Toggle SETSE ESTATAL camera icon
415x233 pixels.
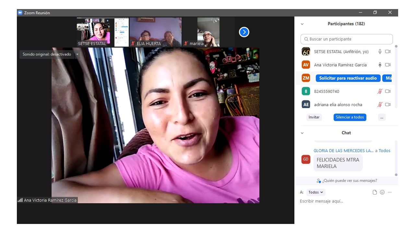388,51
